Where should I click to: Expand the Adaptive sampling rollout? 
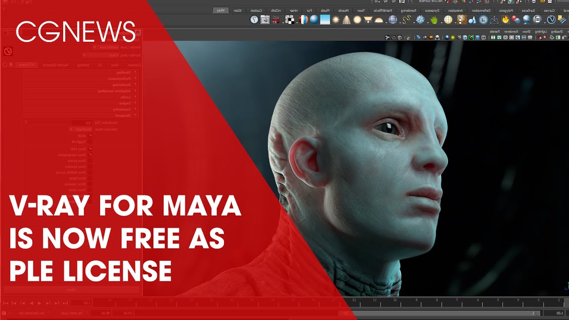(x=80, y=91)
